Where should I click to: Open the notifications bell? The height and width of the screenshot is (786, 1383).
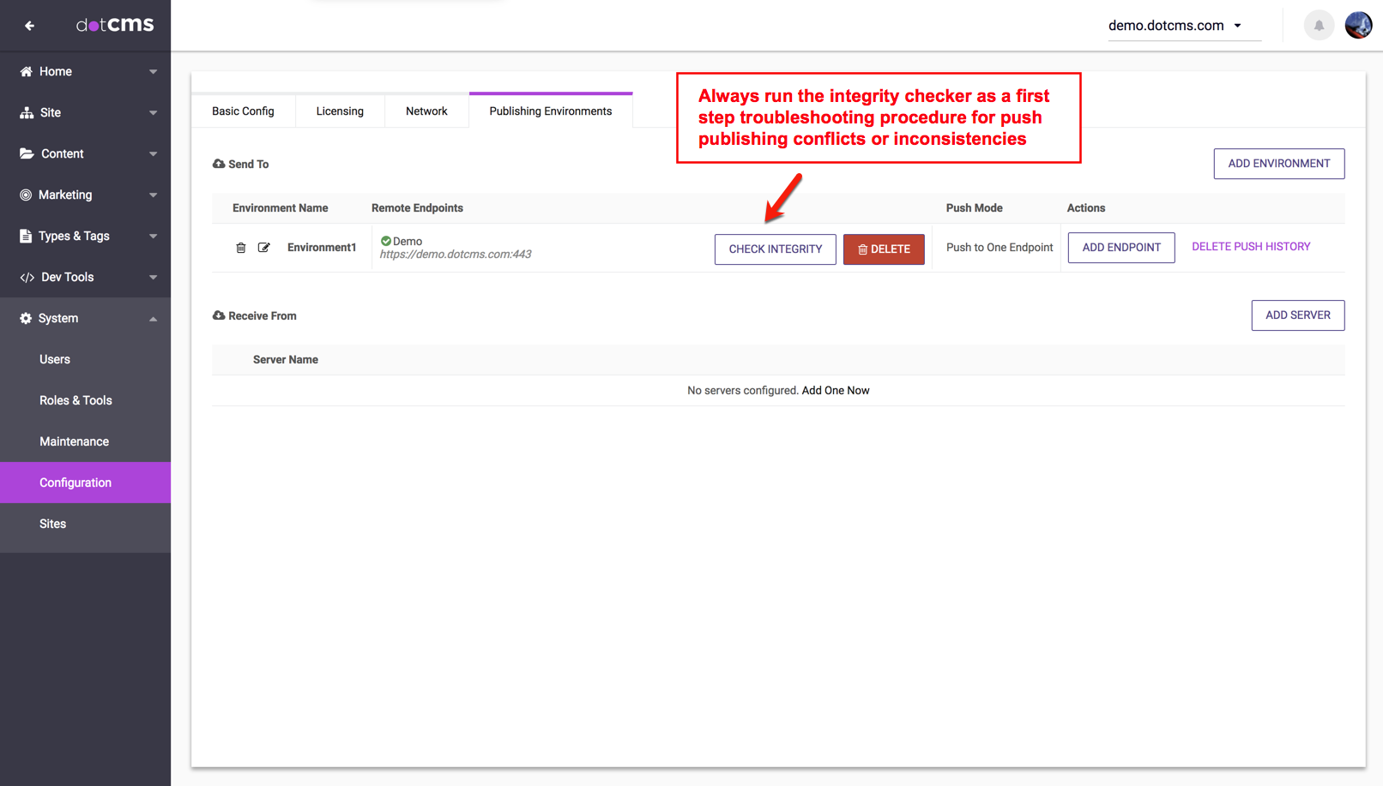tap(1319, 26)
